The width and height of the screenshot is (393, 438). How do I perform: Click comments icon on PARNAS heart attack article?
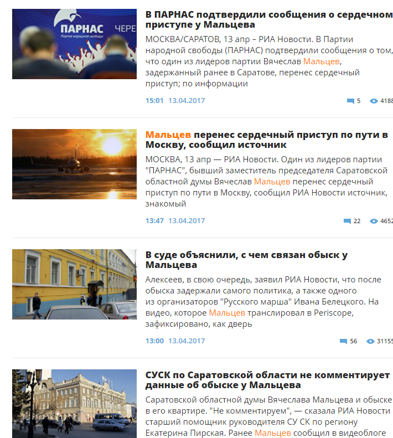[x=350, y=101]
